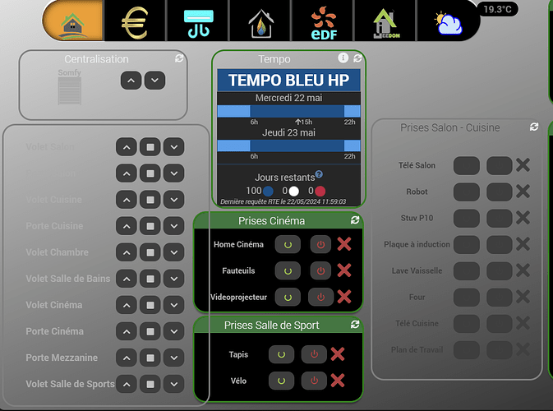Turn on Vélo plug
553x411 pixels.
pos(281,381)
